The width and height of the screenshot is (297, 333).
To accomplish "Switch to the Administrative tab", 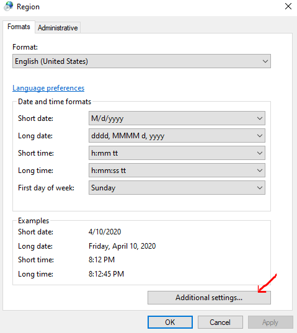I will [x=58, y=28].
